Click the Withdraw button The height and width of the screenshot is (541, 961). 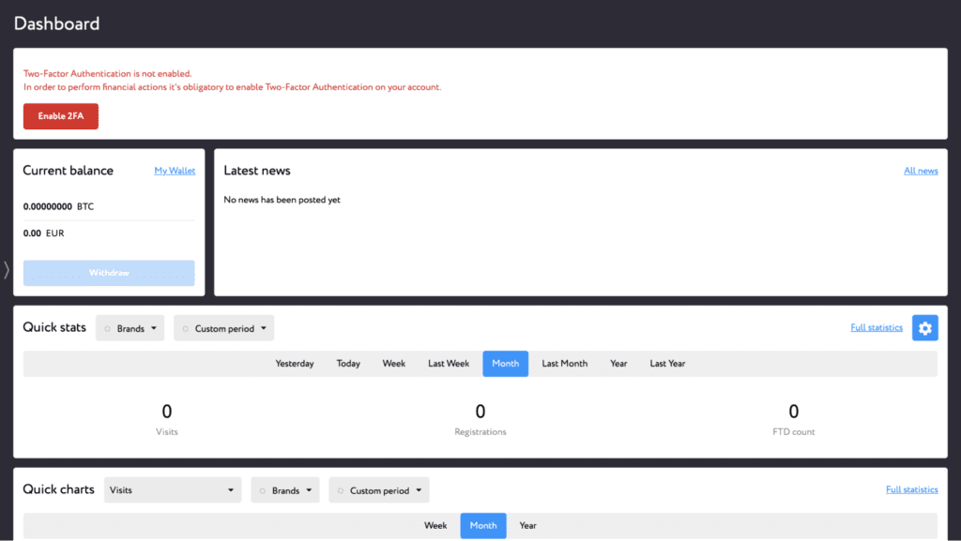[108, 273]
